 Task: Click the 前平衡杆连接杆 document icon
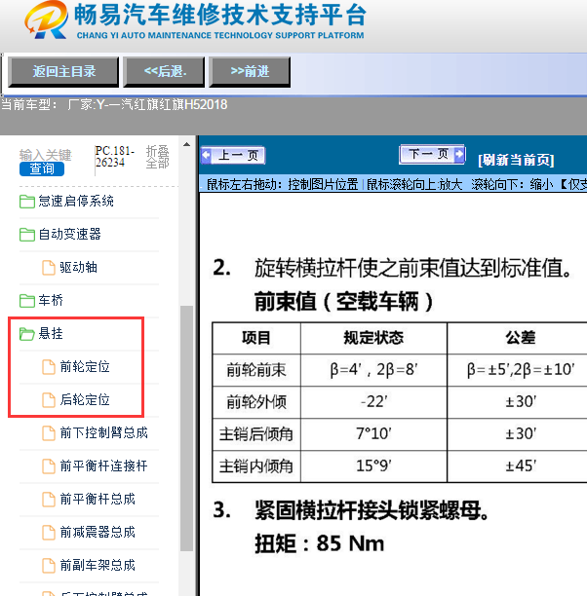tap(49, 466)
